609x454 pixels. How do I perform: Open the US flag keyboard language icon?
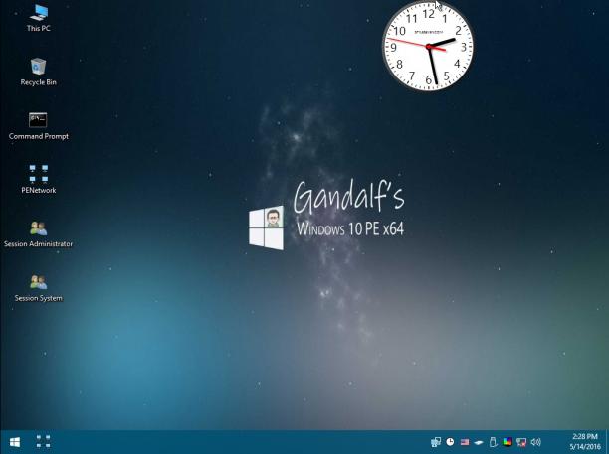pos(465,442)
